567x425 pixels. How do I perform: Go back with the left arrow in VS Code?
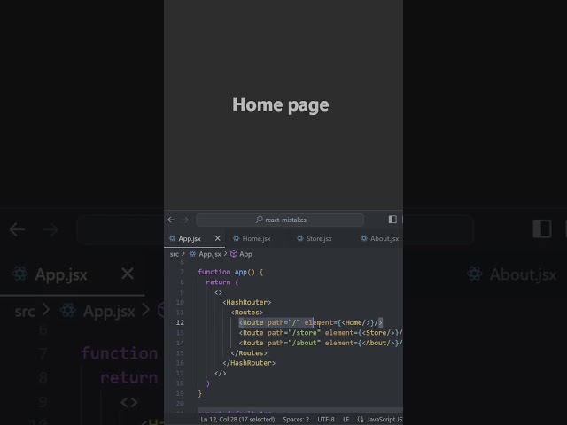(x=171, y=220)
